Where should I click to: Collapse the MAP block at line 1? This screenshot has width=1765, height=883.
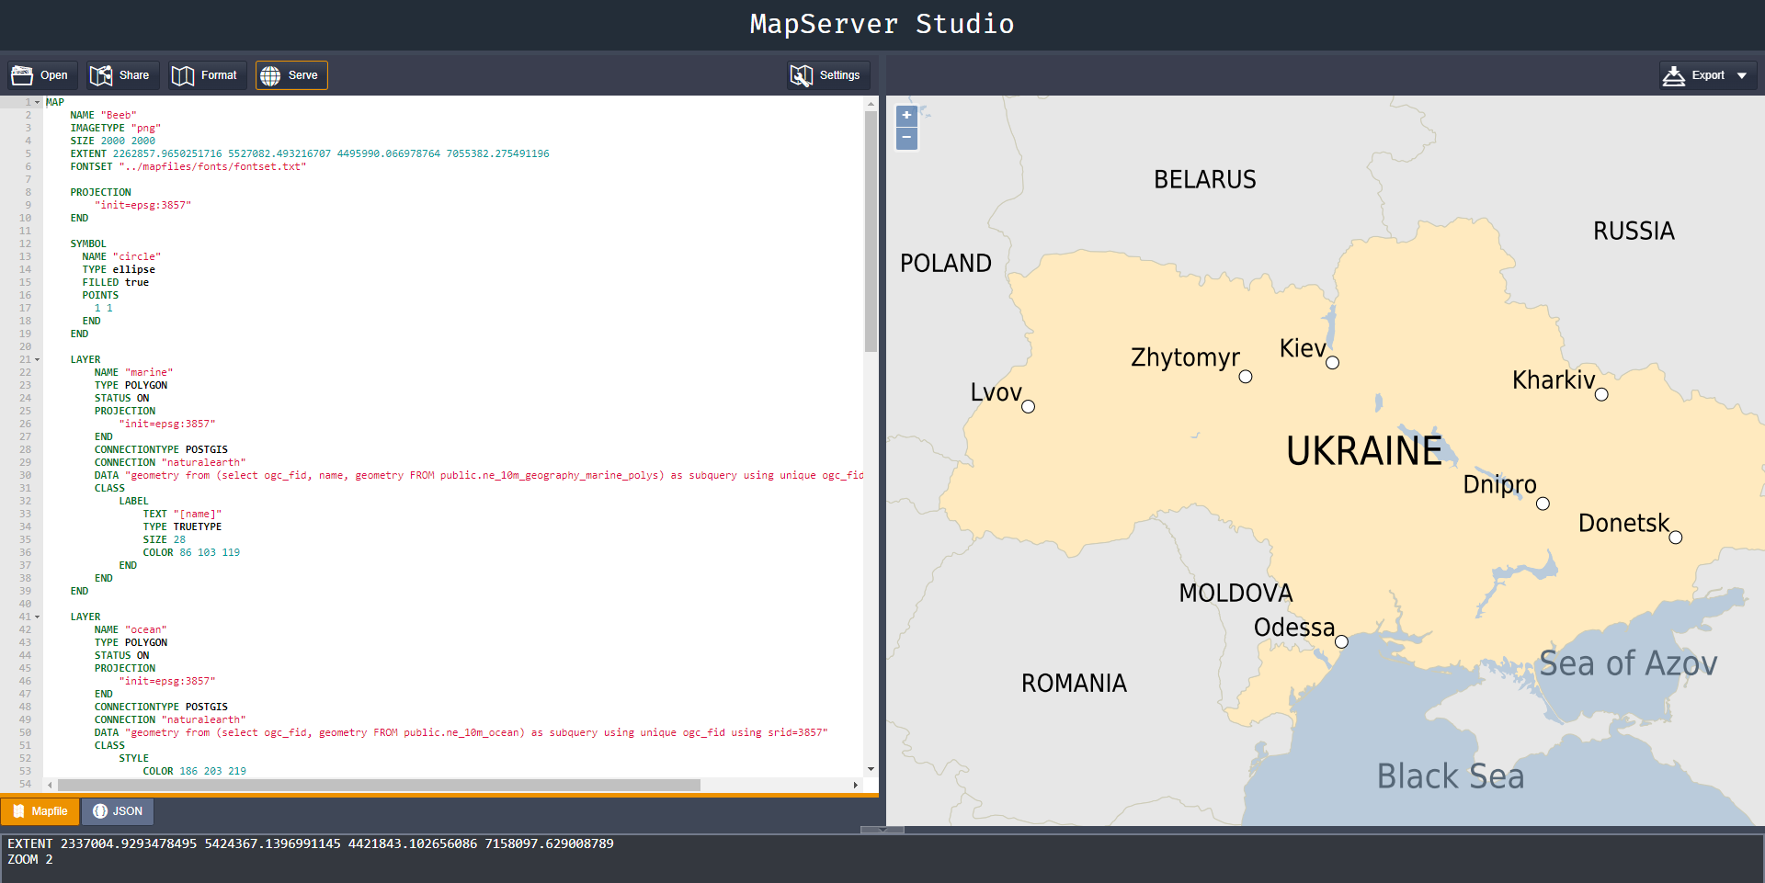(38, 103)
